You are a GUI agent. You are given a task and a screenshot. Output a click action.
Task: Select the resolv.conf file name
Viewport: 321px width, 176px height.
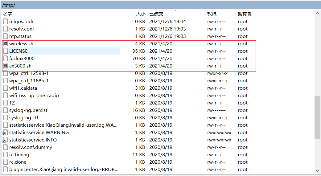pos(22,29)
